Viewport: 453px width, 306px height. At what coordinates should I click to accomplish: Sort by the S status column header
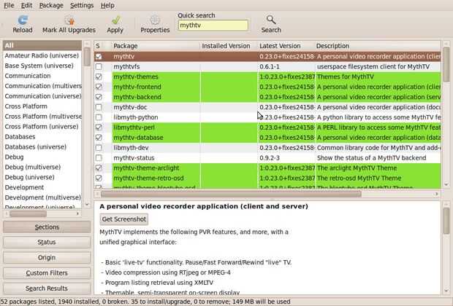(98, 46)
